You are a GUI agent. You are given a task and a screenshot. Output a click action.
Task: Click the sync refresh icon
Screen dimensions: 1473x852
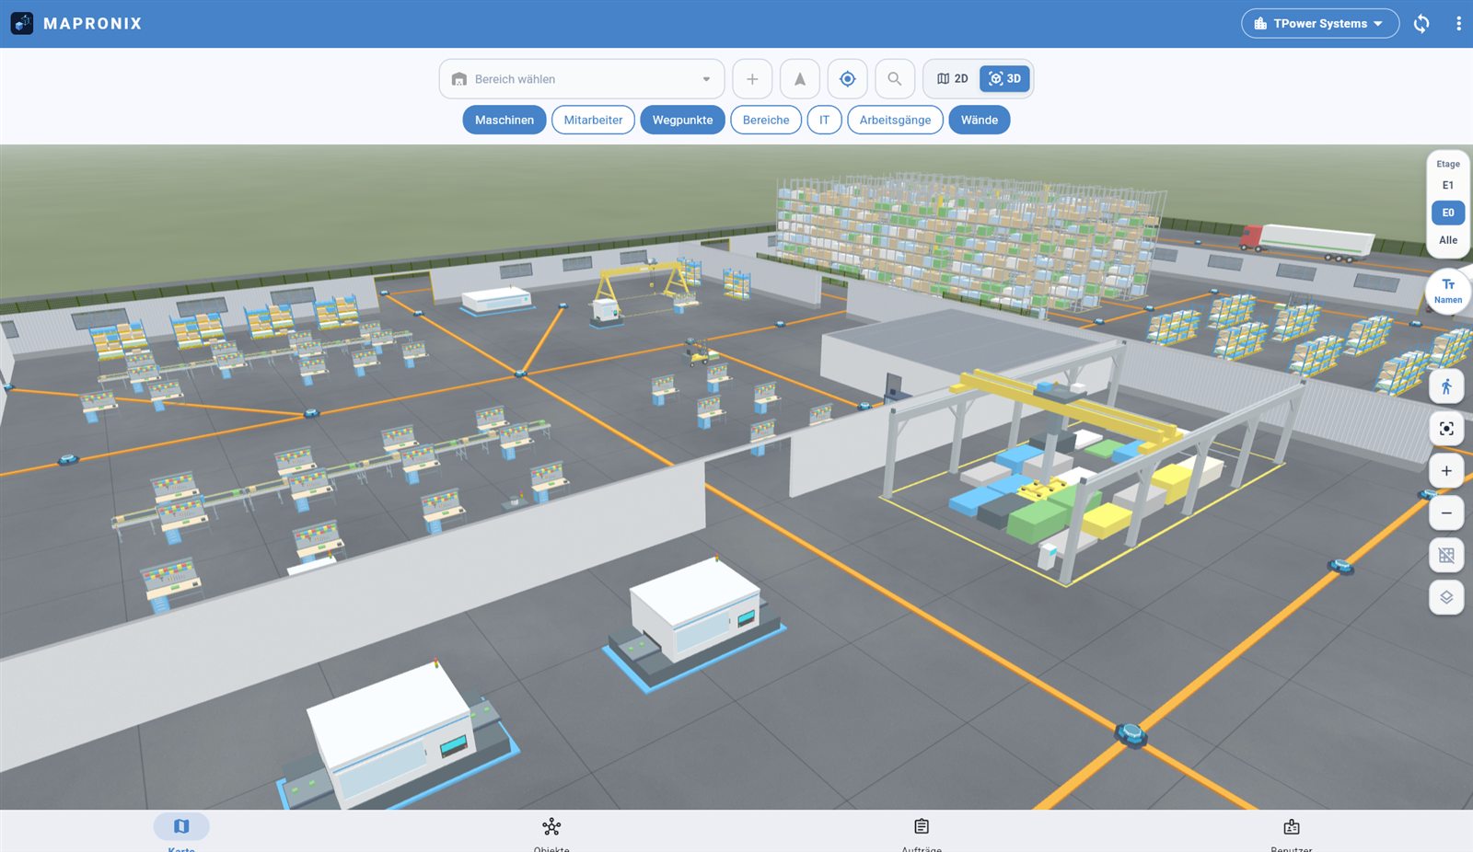1421,24
